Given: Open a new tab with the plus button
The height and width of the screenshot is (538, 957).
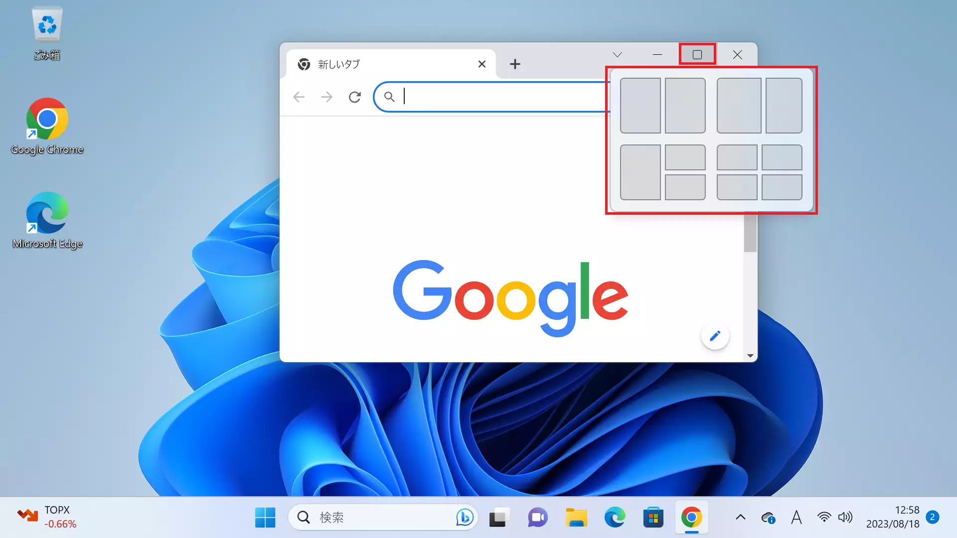Looking at the screenshot, I should [x=515, y=64].
